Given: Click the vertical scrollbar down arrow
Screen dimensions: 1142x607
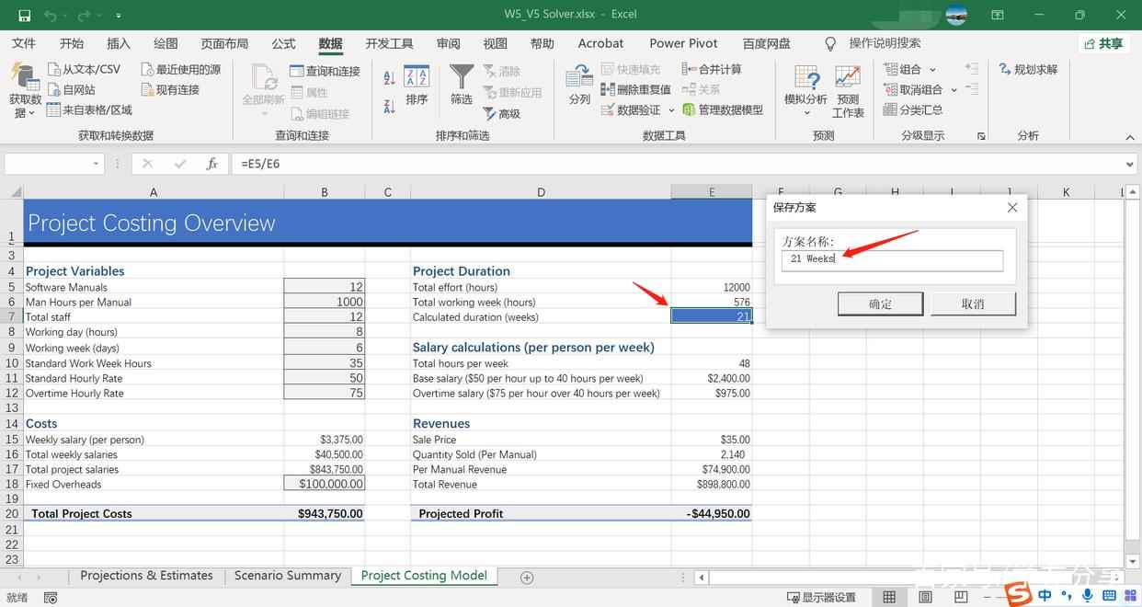Looking at the screenshot, I should [1133, 561].
